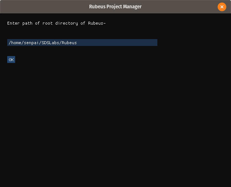Screen dimensions: 231x187
Task: Click the 'Enter path of root directory' label
Action: click(x=56, y=23)
